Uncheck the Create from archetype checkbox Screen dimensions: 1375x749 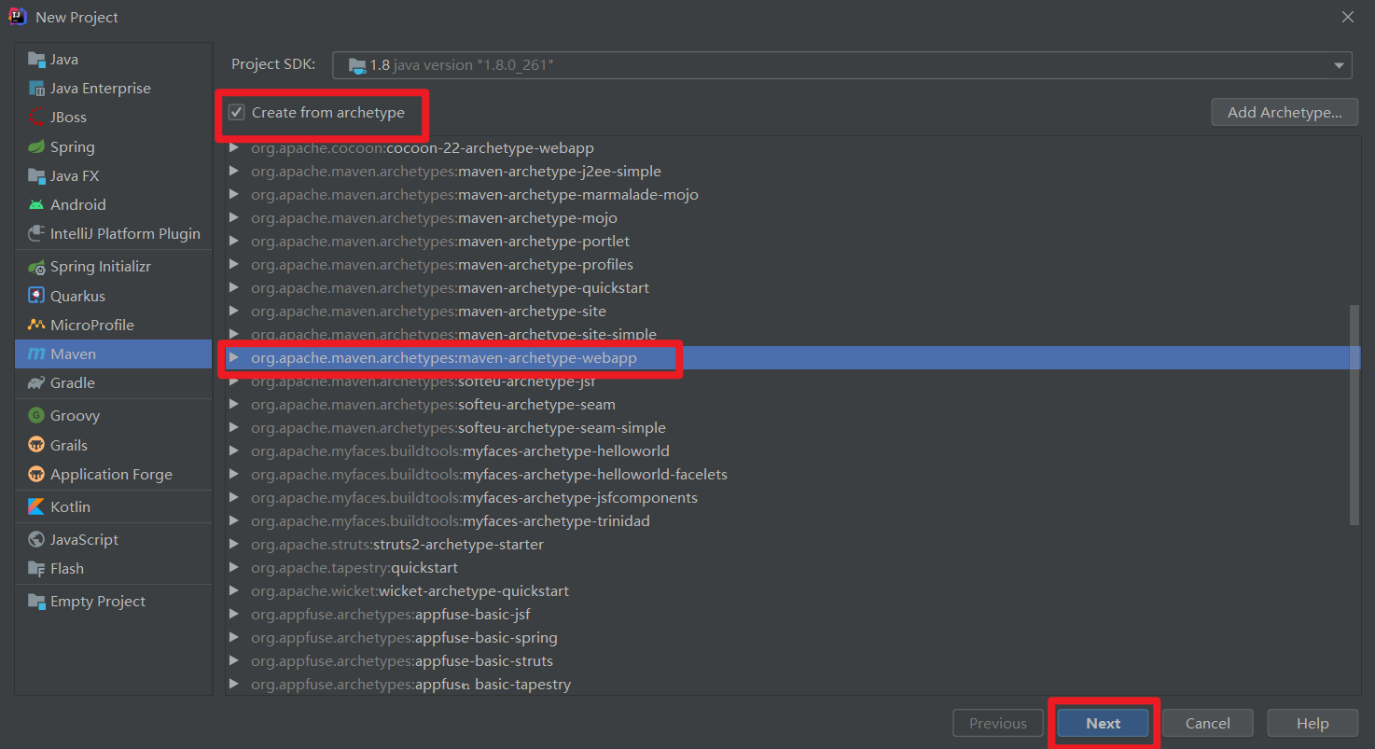pos(237,113)
